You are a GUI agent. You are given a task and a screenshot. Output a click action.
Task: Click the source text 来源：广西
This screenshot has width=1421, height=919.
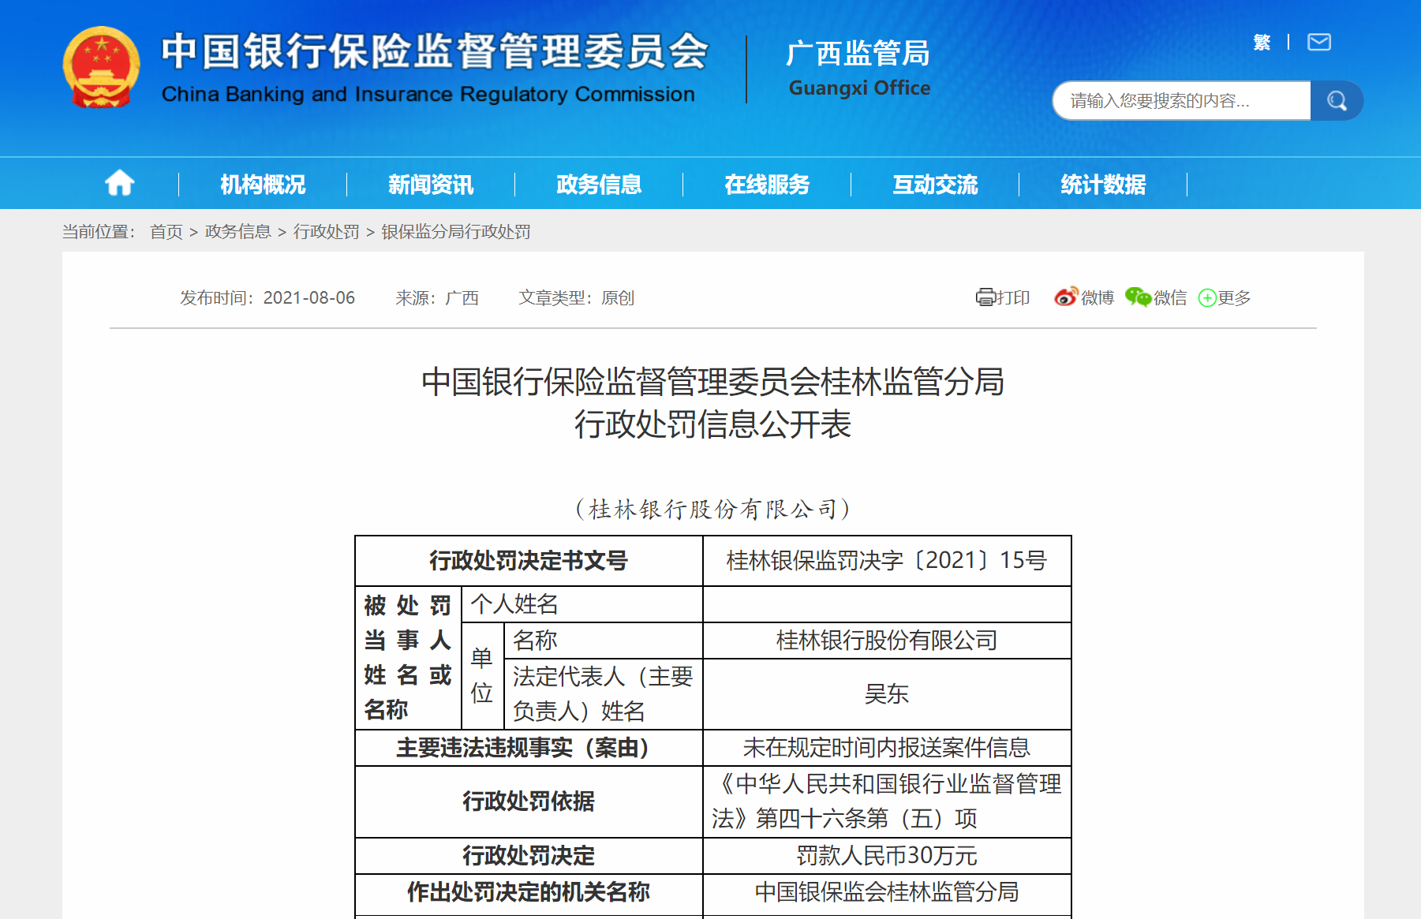coord(437,297)
